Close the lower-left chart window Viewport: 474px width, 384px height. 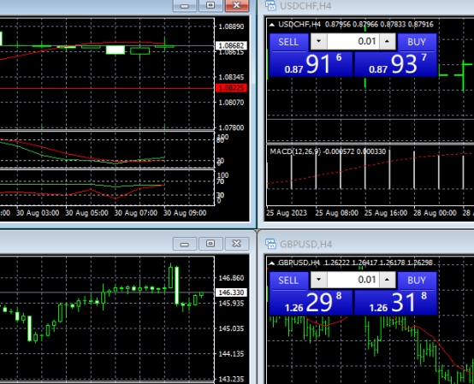237,244
